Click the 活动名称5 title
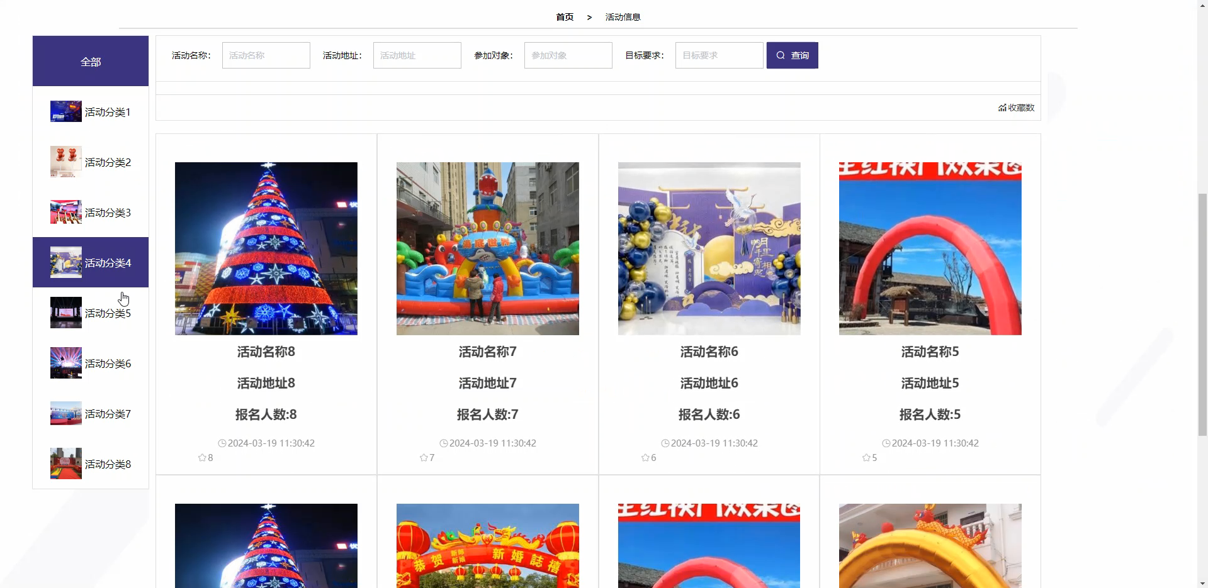This screenshot has height=588, width=1208. (930, 352)
